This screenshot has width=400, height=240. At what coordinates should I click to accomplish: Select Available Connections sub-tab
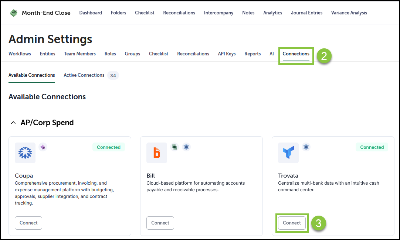[x=32, y=75]
